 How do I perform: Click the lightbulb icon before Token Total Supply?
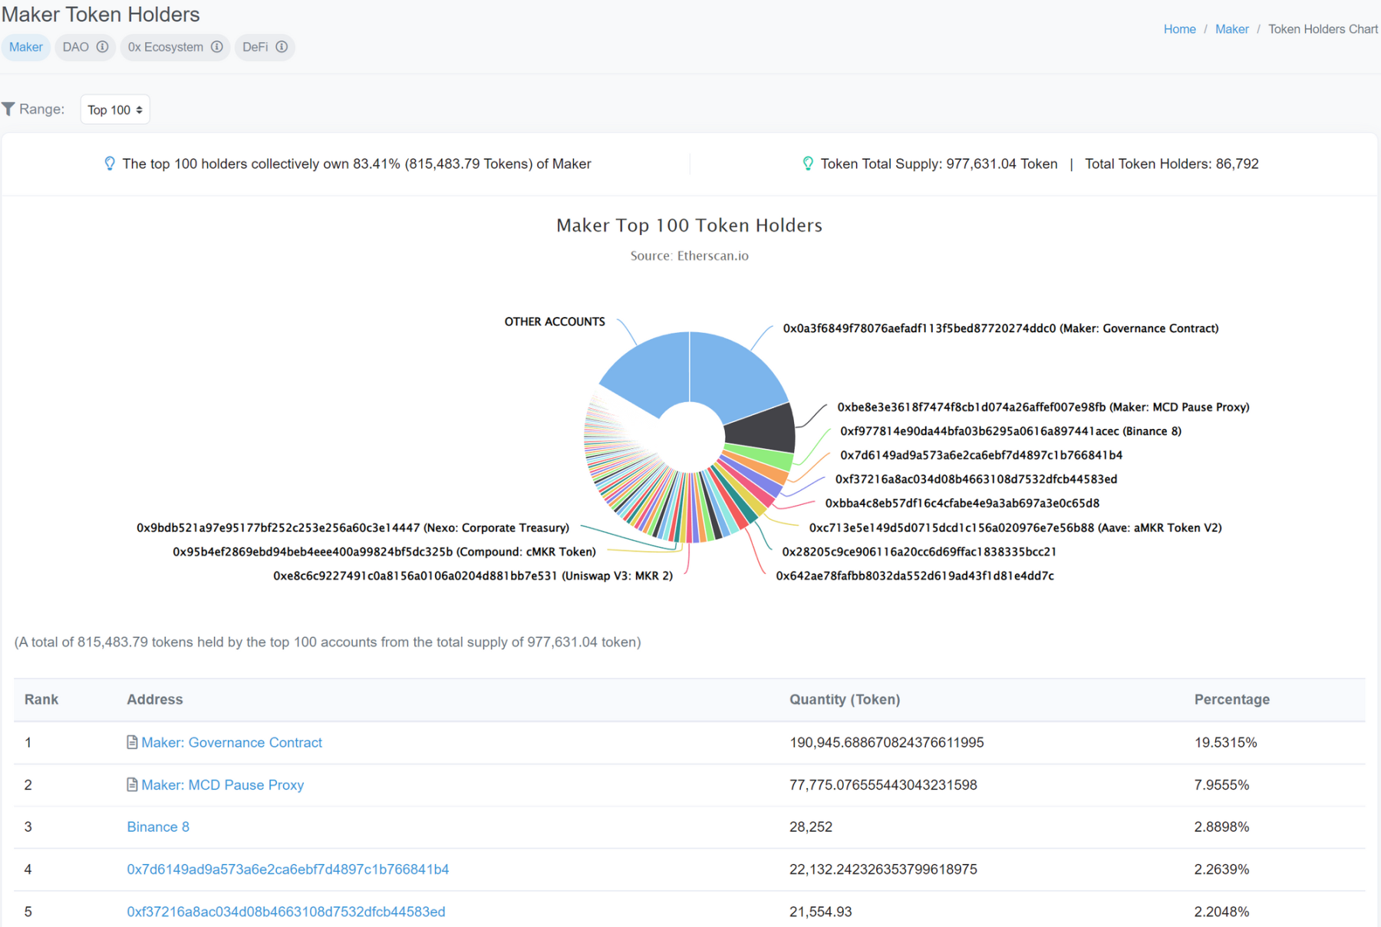coord(808,163)
